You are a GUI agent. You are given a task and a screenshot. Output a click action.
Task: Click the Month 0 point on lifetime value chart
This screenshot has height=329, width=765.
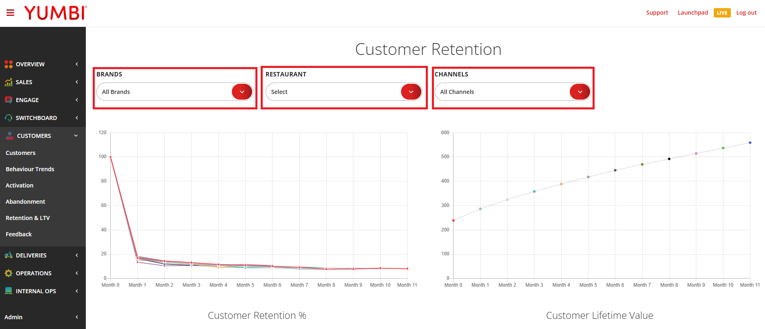point(453,220)
